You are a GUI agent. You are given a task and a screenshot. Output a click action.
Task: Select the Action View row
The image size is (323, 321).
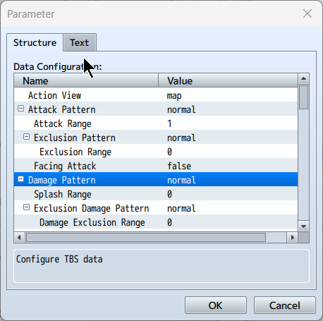pyautogui.click(x=156, y=95)
